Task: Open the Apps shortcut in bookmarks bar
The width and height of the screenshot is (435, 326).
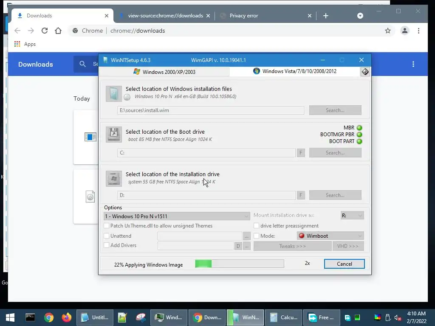Action: (25, 44)
